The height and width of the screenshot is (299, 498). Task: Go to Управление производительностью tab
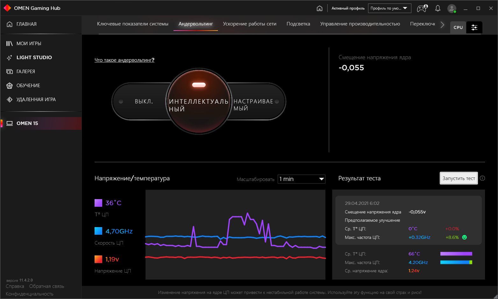[x=360, y=24]
